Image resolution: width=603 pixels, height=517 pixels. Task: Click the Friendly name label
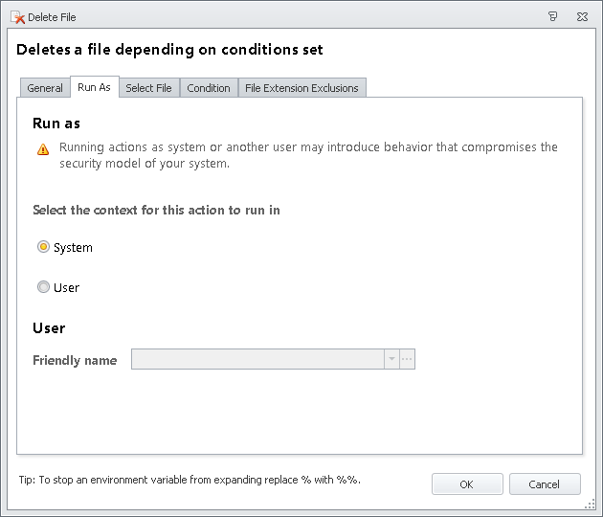75,361
